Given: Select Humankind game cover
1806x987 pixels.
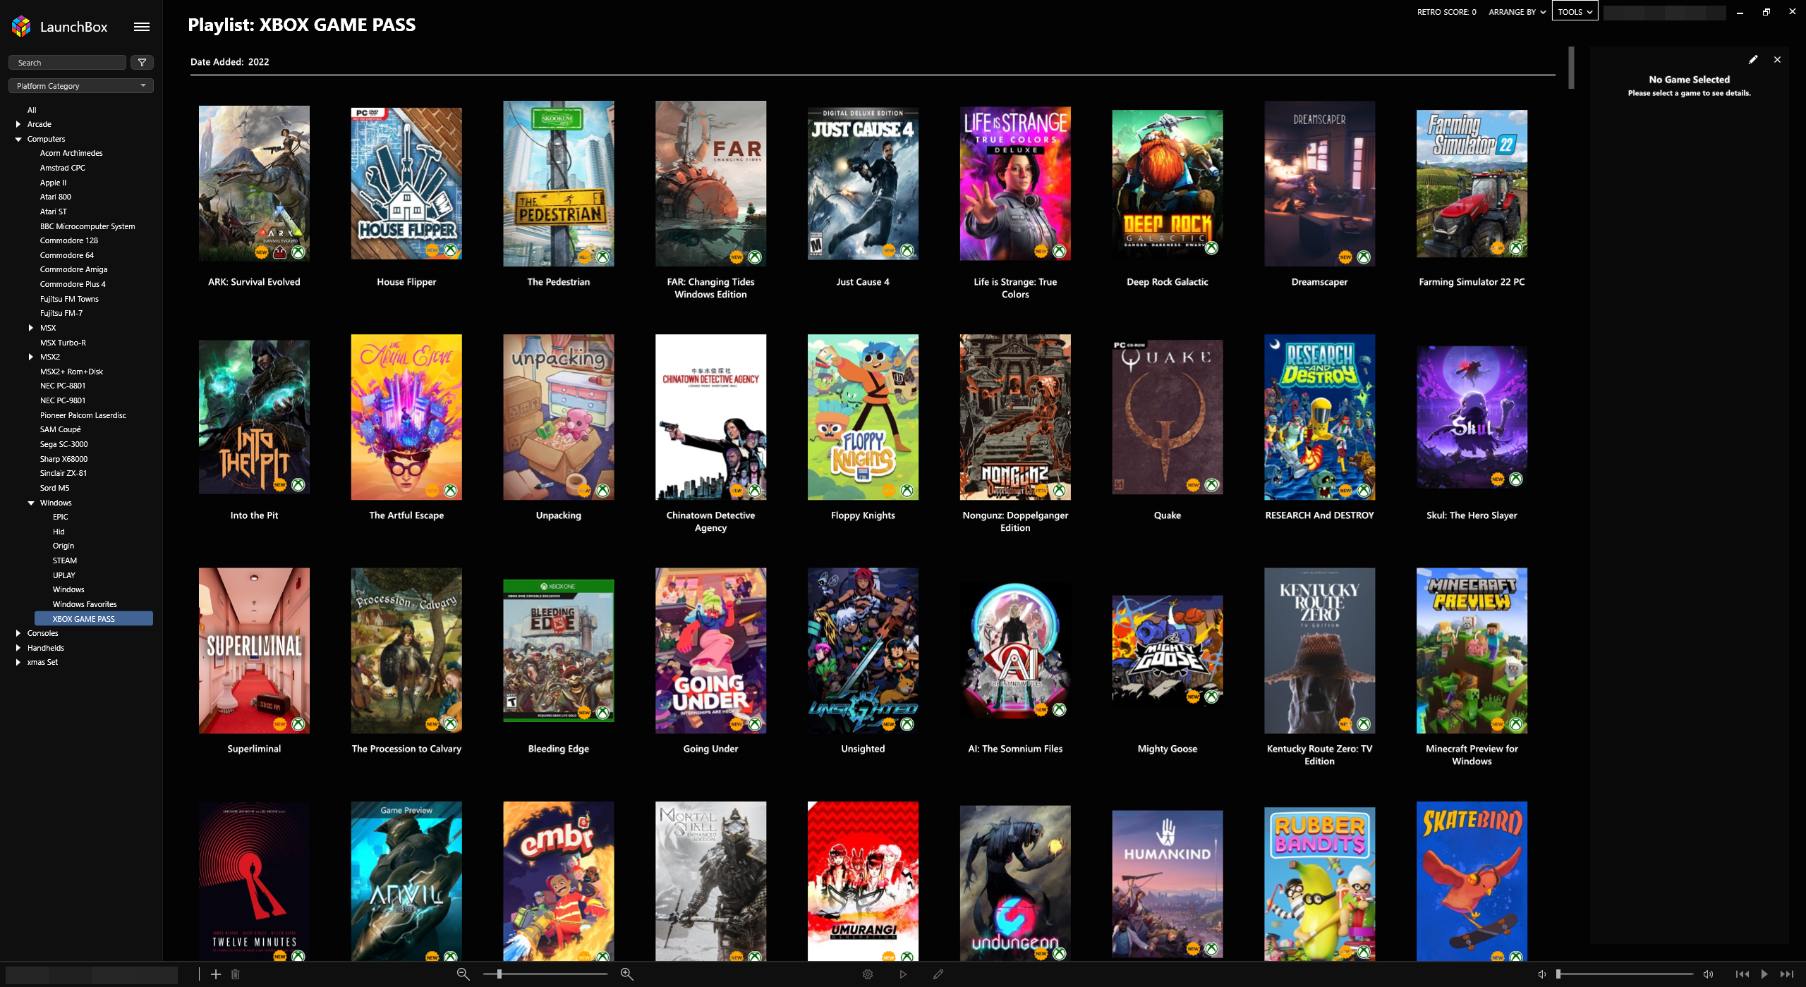Looking at the screenshot, I should (x=1168, y=883).
